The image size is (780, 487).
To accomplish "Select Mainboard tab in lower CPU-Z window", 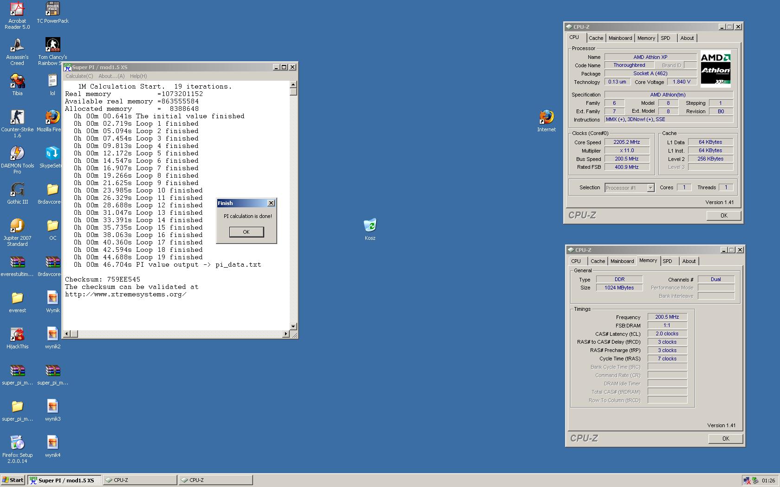I will (622, 261).
